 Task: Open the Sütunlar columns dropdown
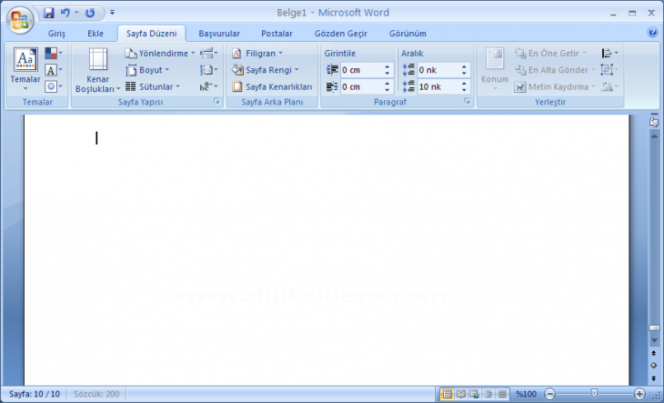153,86
